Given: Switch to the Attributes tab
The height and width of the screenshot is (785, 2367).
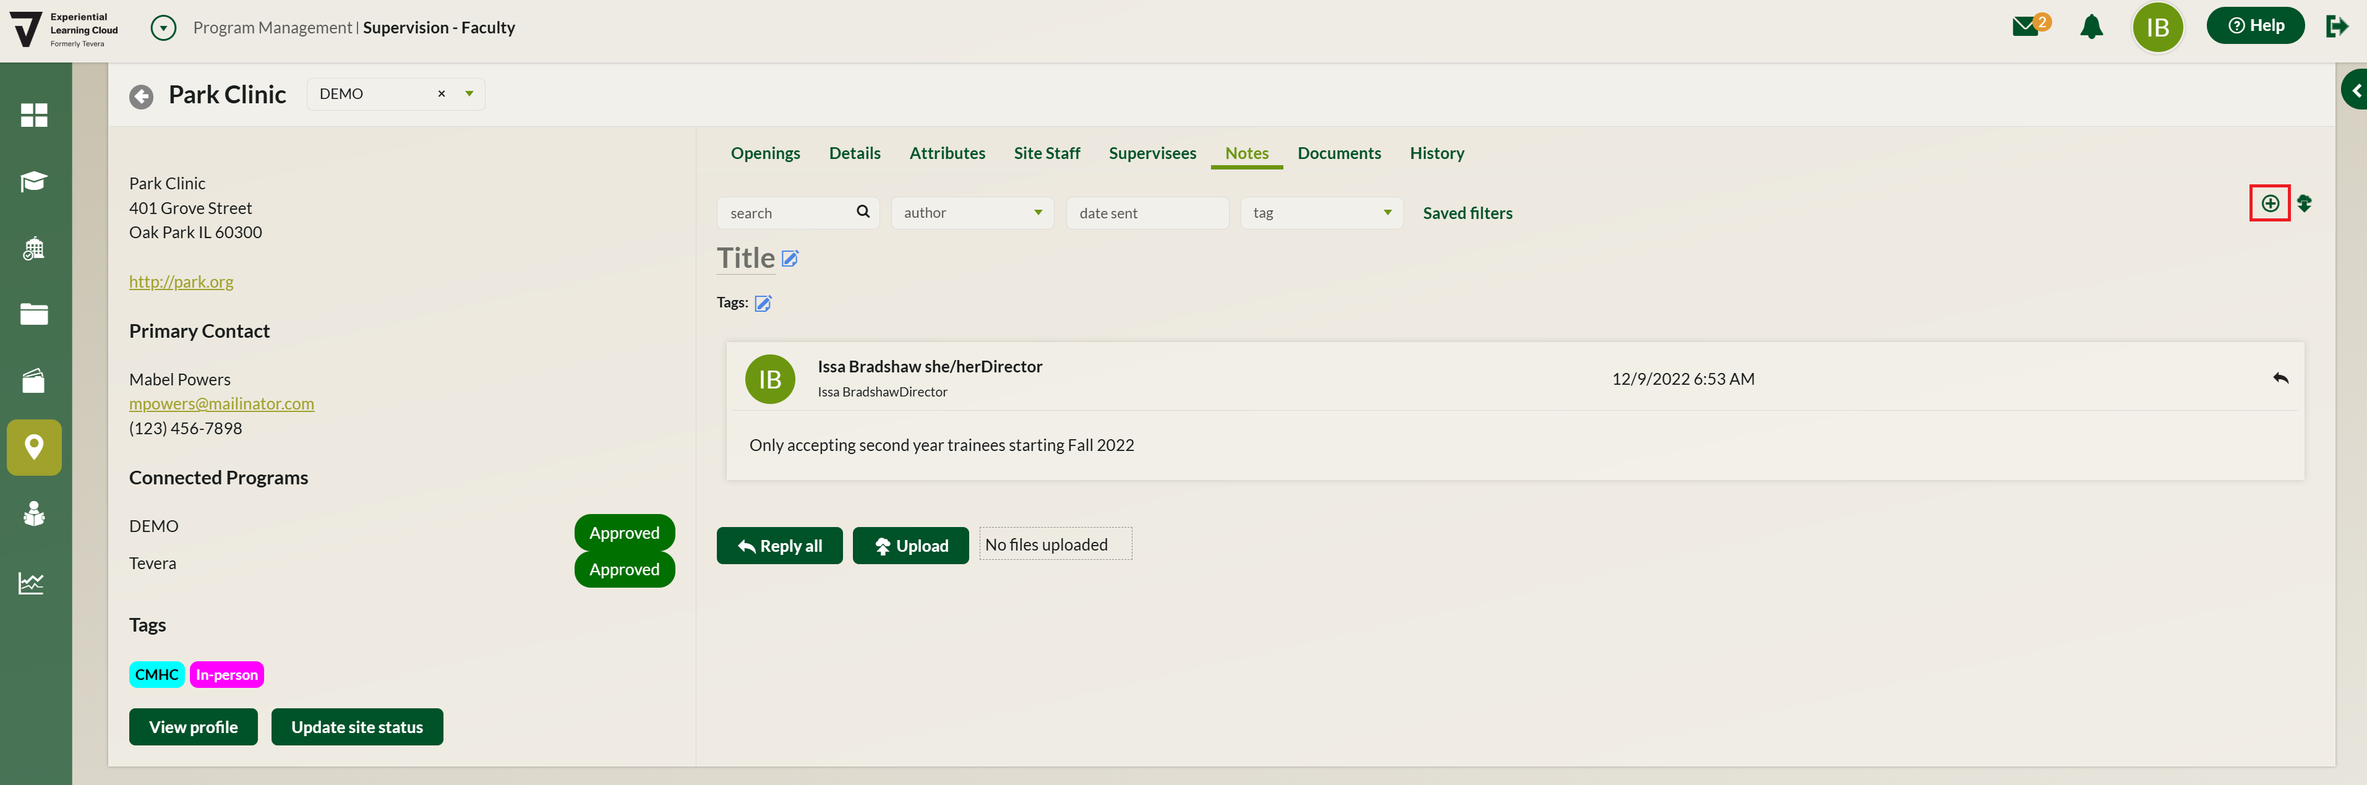Looking at the screenshot, I should 946,153.
